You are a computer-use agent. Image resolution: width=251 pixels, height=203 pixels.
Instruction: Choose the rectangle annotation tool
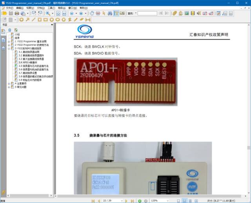point(45,20)
